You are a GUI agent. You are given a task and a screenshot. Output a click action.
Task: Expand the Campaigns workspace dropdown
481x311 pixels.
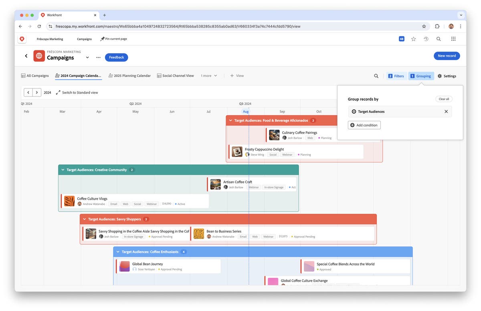tap(87, 57)
